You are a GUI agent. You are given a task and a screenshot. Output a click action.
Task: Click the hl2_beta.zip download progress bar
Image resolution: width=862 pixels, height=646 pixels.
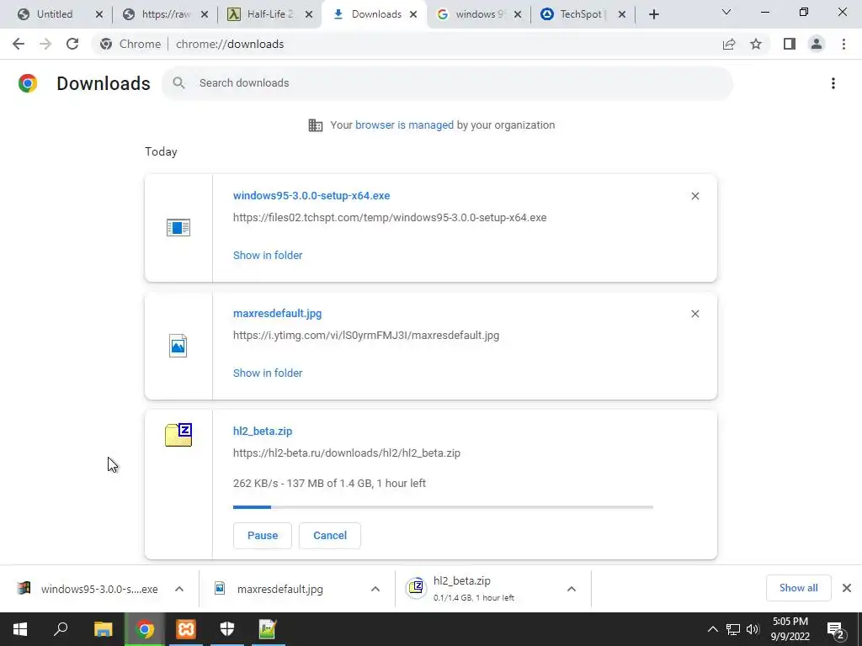pyautogui.click(x=443, y=507)
